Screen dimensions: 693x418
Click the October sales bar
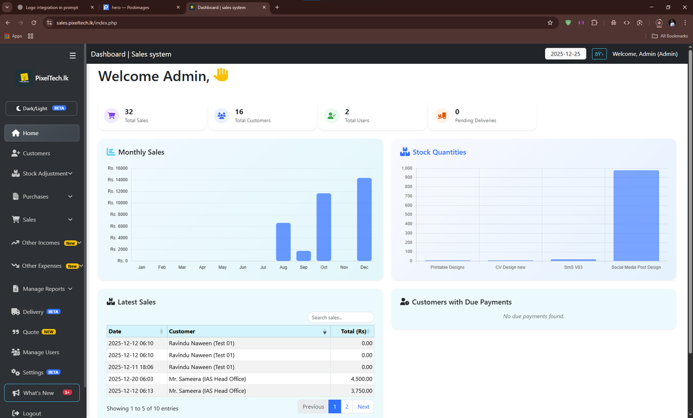tap(324, 227)
